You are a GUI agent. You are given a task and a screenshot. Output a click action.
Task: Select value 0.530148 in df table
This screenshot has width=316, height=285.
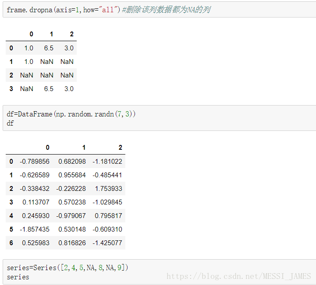(x=72, y=229)
